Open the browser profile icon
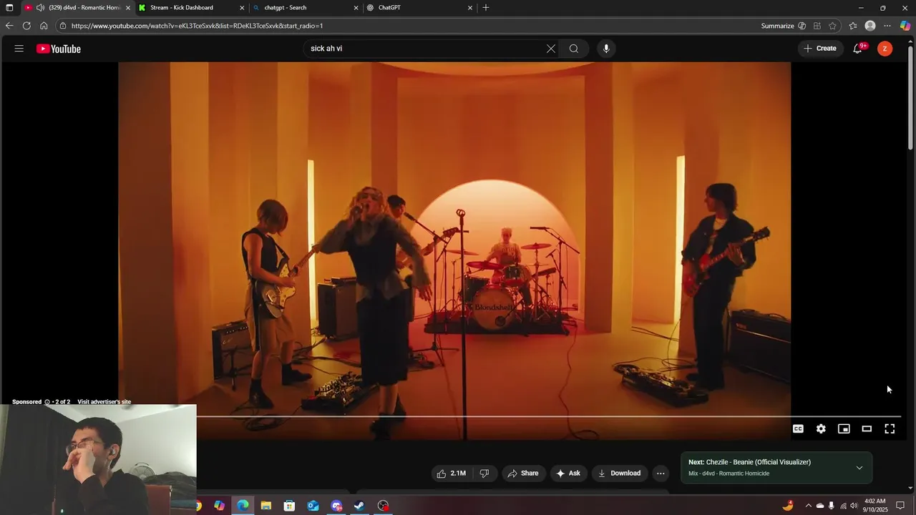Screen dimensions: 916x515 point(870,26)
